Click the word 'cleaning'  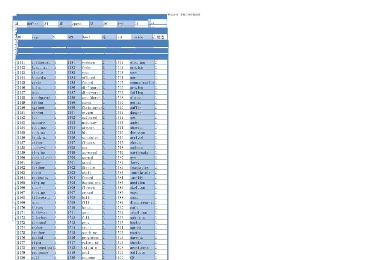(138, 63)
